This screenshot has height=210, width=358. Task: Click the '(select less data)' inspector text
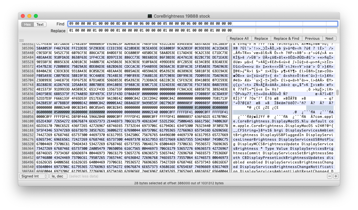point(84,176)
